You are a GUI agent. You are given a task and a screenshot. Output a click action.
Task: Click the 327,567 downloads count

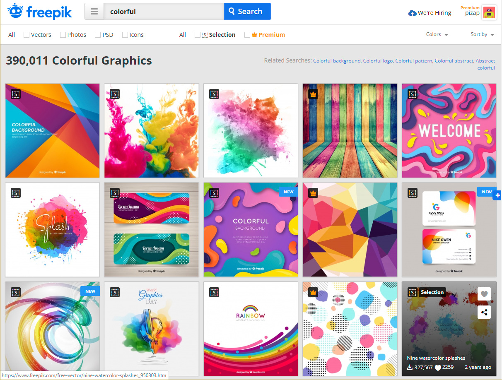click(423, 368)
